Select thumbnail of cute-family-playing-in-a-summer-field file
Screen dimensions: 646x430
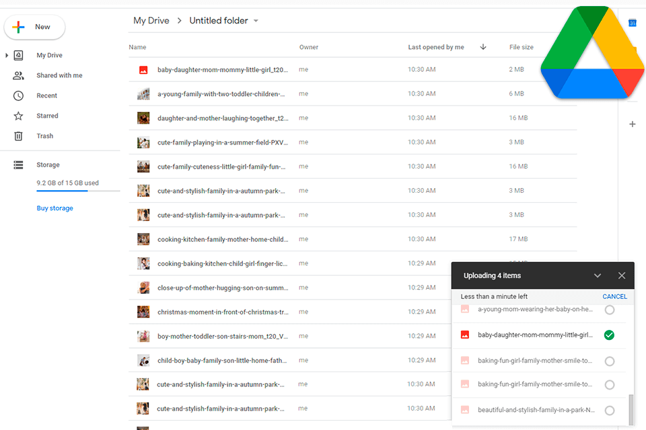click(143, 143)
